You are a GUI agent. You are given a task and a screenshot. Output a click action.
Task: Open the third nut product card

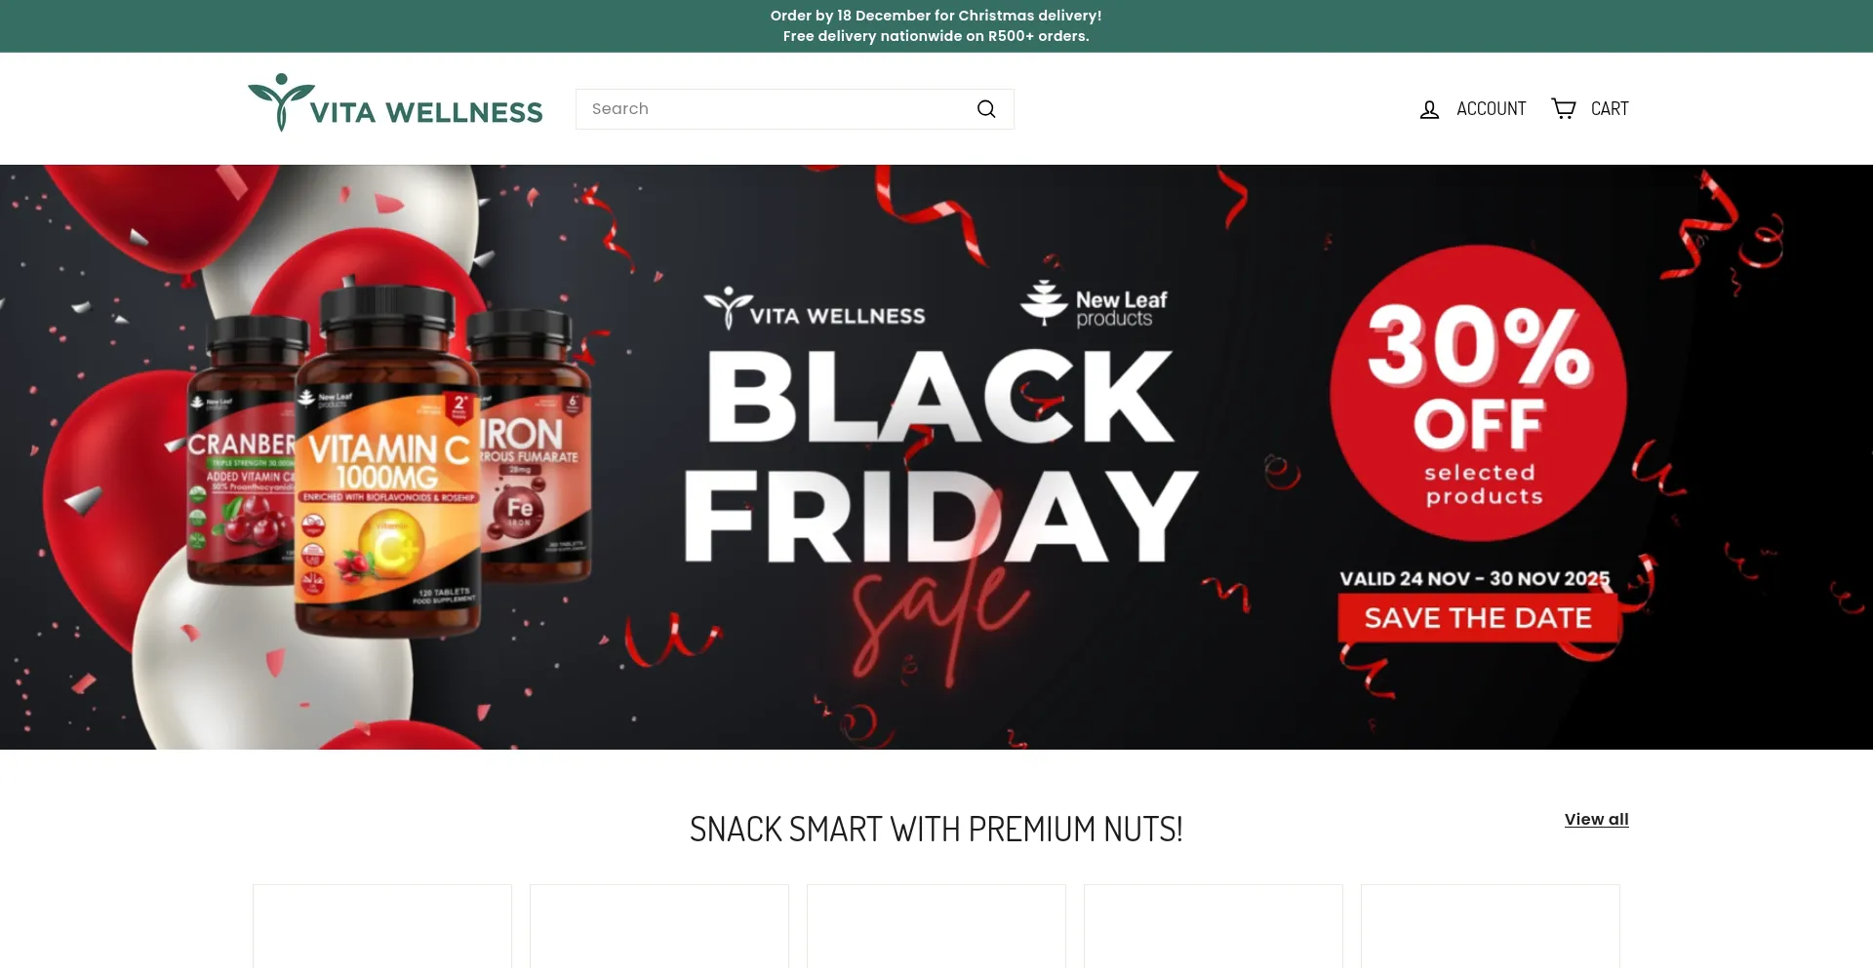click(936, 926)
